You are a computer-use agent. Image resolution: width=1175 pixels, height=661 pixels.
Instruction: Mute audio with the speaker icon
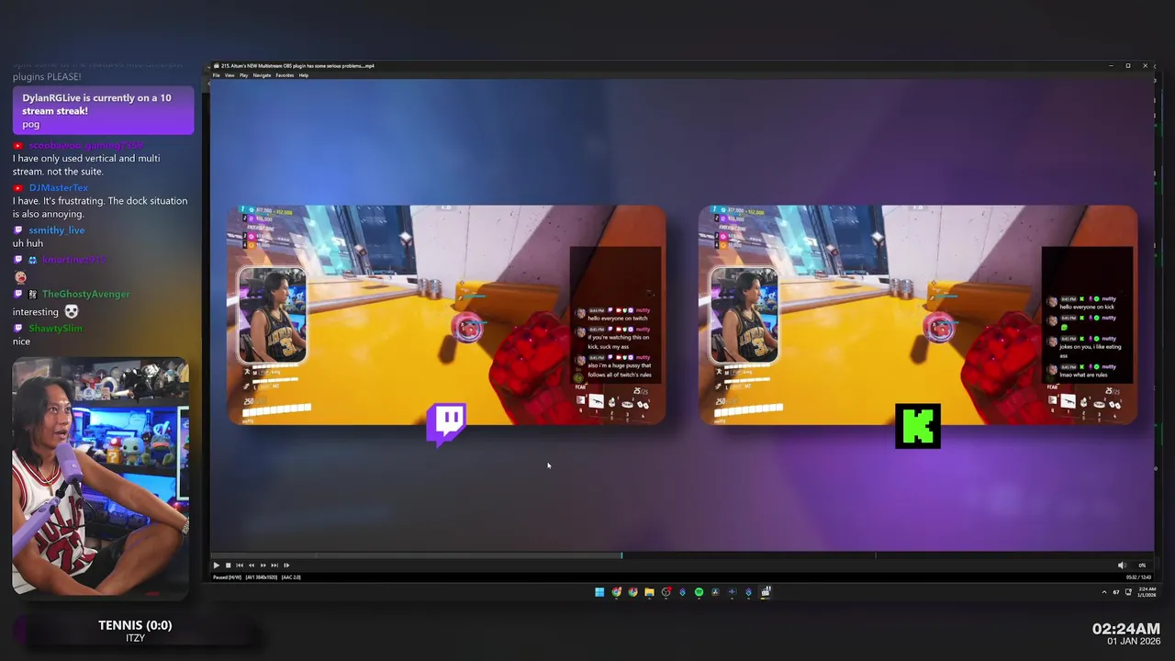pyautogui.click(x=1122, y=566)
